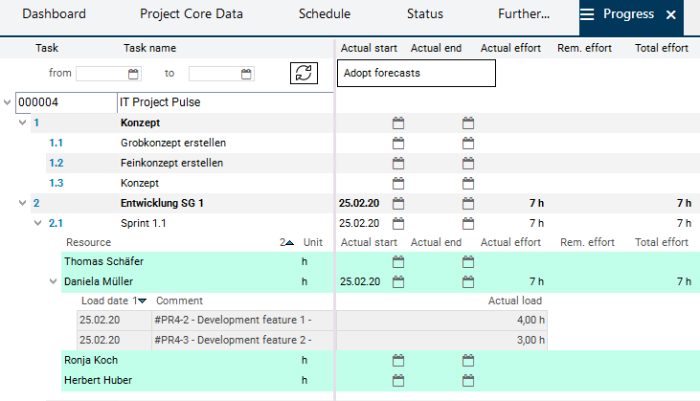
Task: Open task link 1.2
Action: coord(56,163)
